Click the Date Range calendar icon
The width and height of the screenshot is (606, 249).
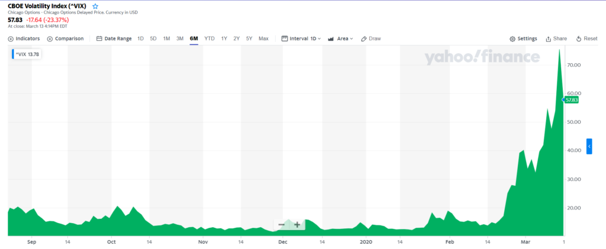[x=99, y=38]
